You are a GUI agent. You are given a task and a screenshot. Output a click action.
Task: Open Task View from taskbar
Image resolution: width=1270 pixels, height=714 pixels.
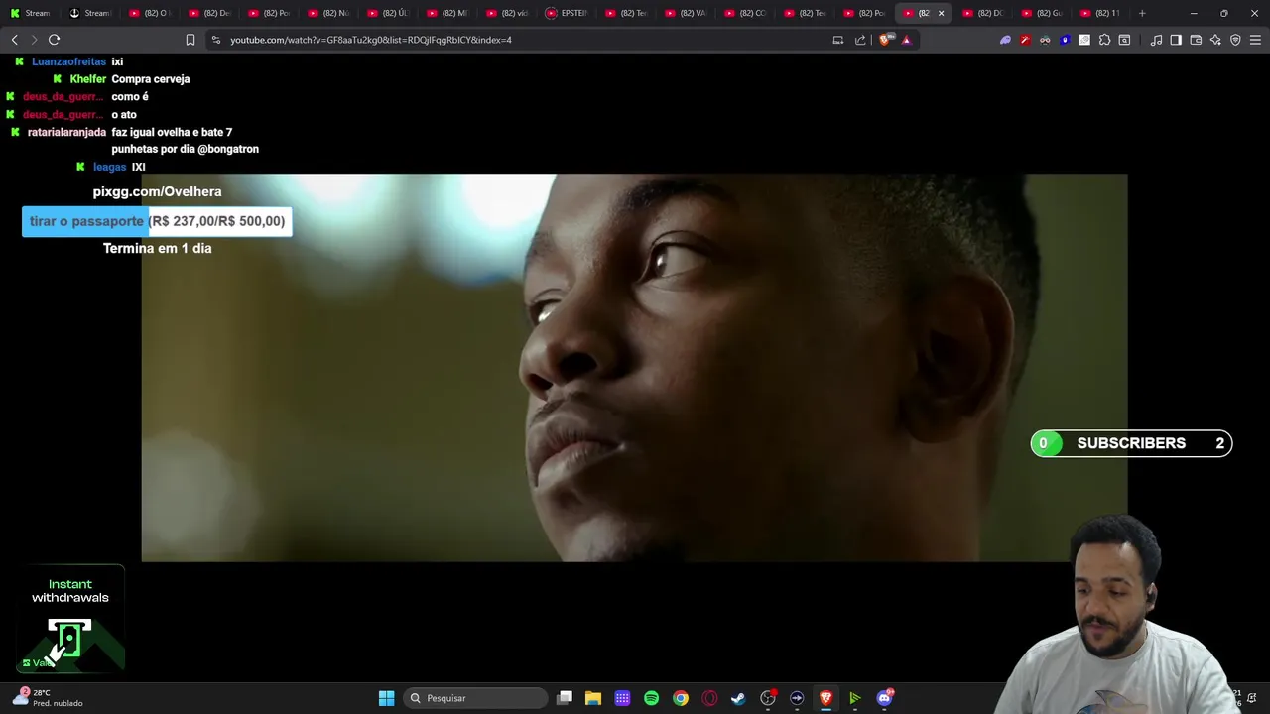565,698
